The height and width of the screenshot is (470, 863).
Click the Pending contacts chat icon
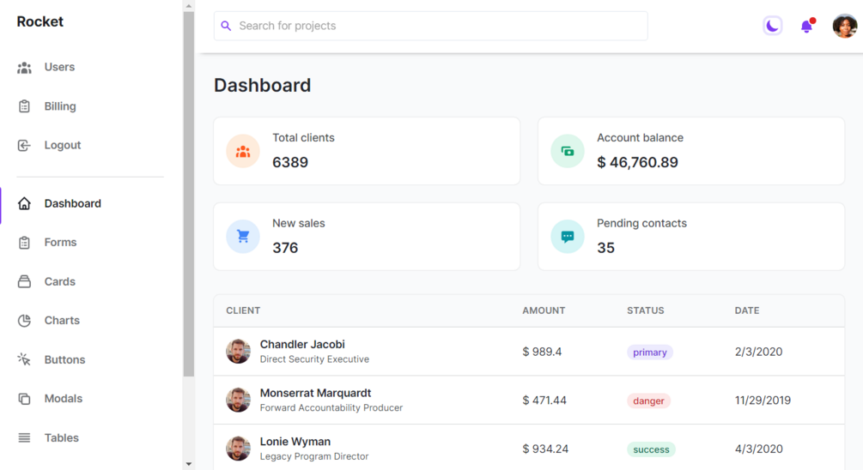coord(568,237)
